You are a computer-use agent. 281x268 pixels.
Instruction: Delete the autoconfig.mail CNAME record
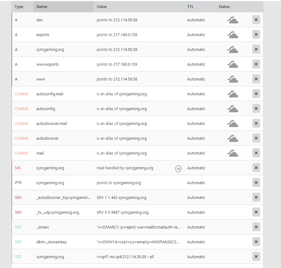[x=256, y=93]
